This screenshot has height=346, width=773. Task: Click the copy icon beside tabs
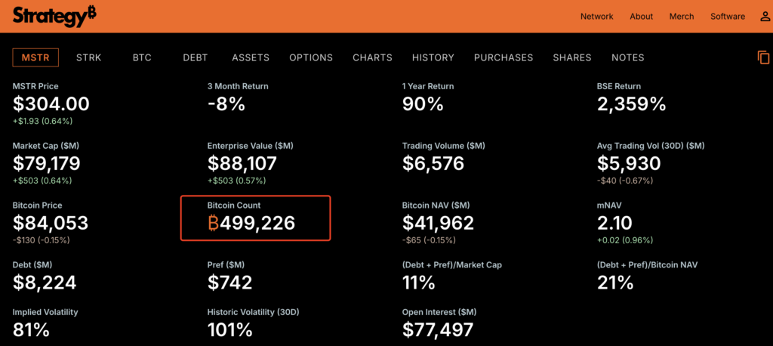tap(763, 57)
